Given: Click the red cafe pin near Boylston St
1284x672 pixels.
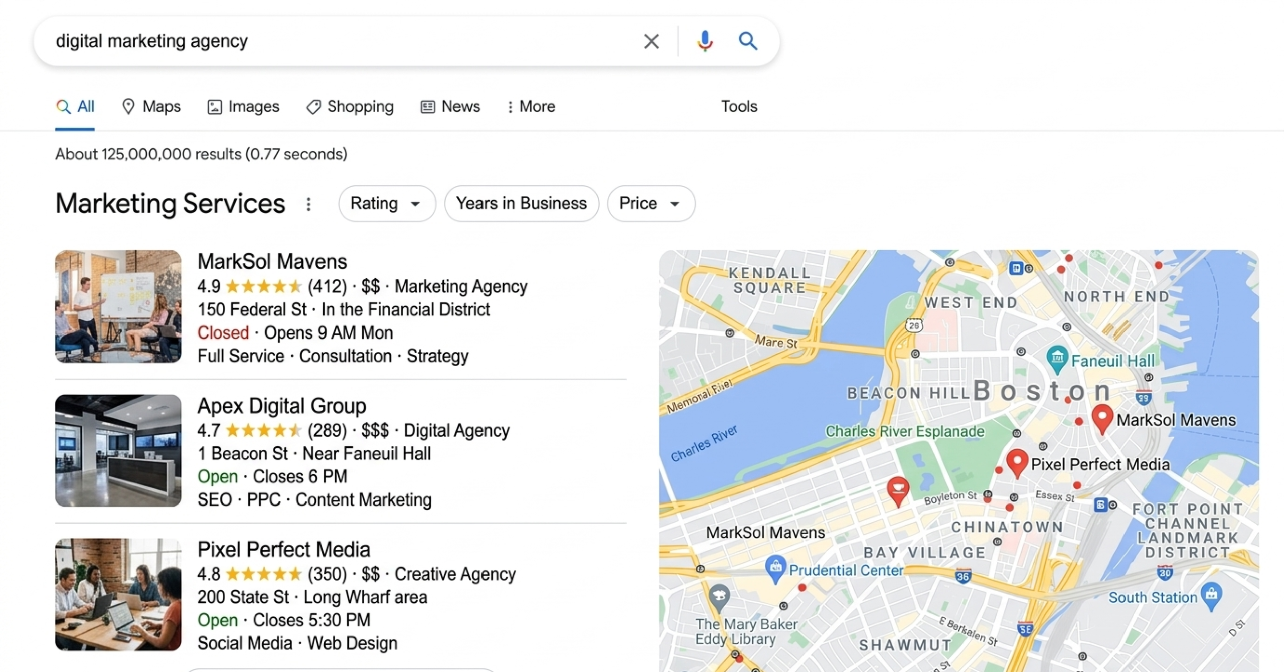Looking at the screenshot, I should (898, 491).
